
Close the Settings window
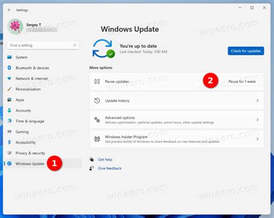pos(264,8)
